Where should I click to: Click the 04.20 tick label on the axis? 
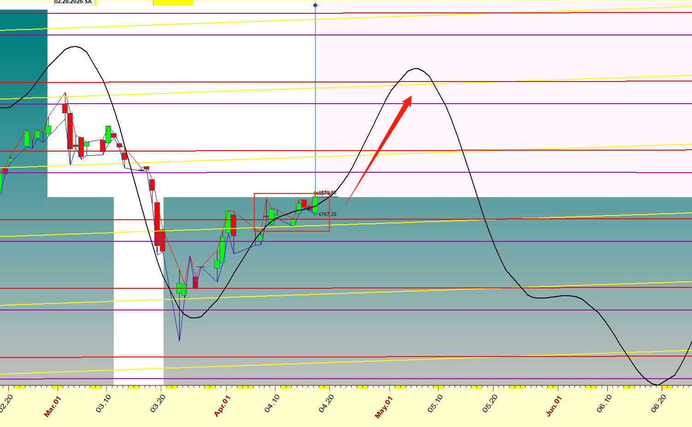[326, 404]
